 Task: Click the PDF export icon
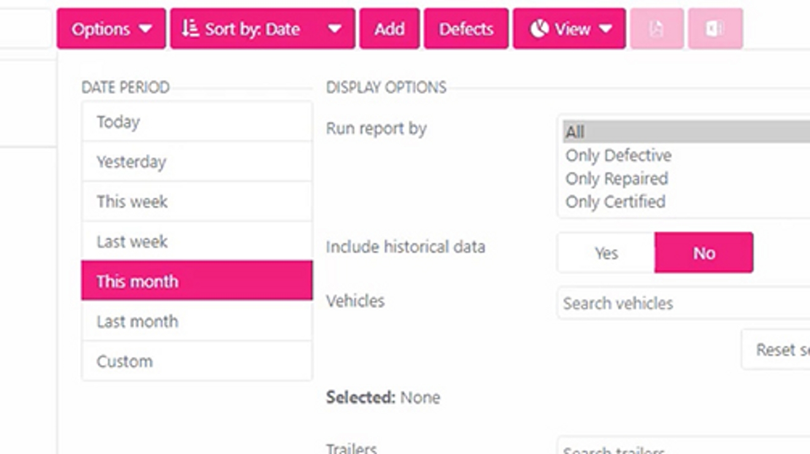point(656,28)
